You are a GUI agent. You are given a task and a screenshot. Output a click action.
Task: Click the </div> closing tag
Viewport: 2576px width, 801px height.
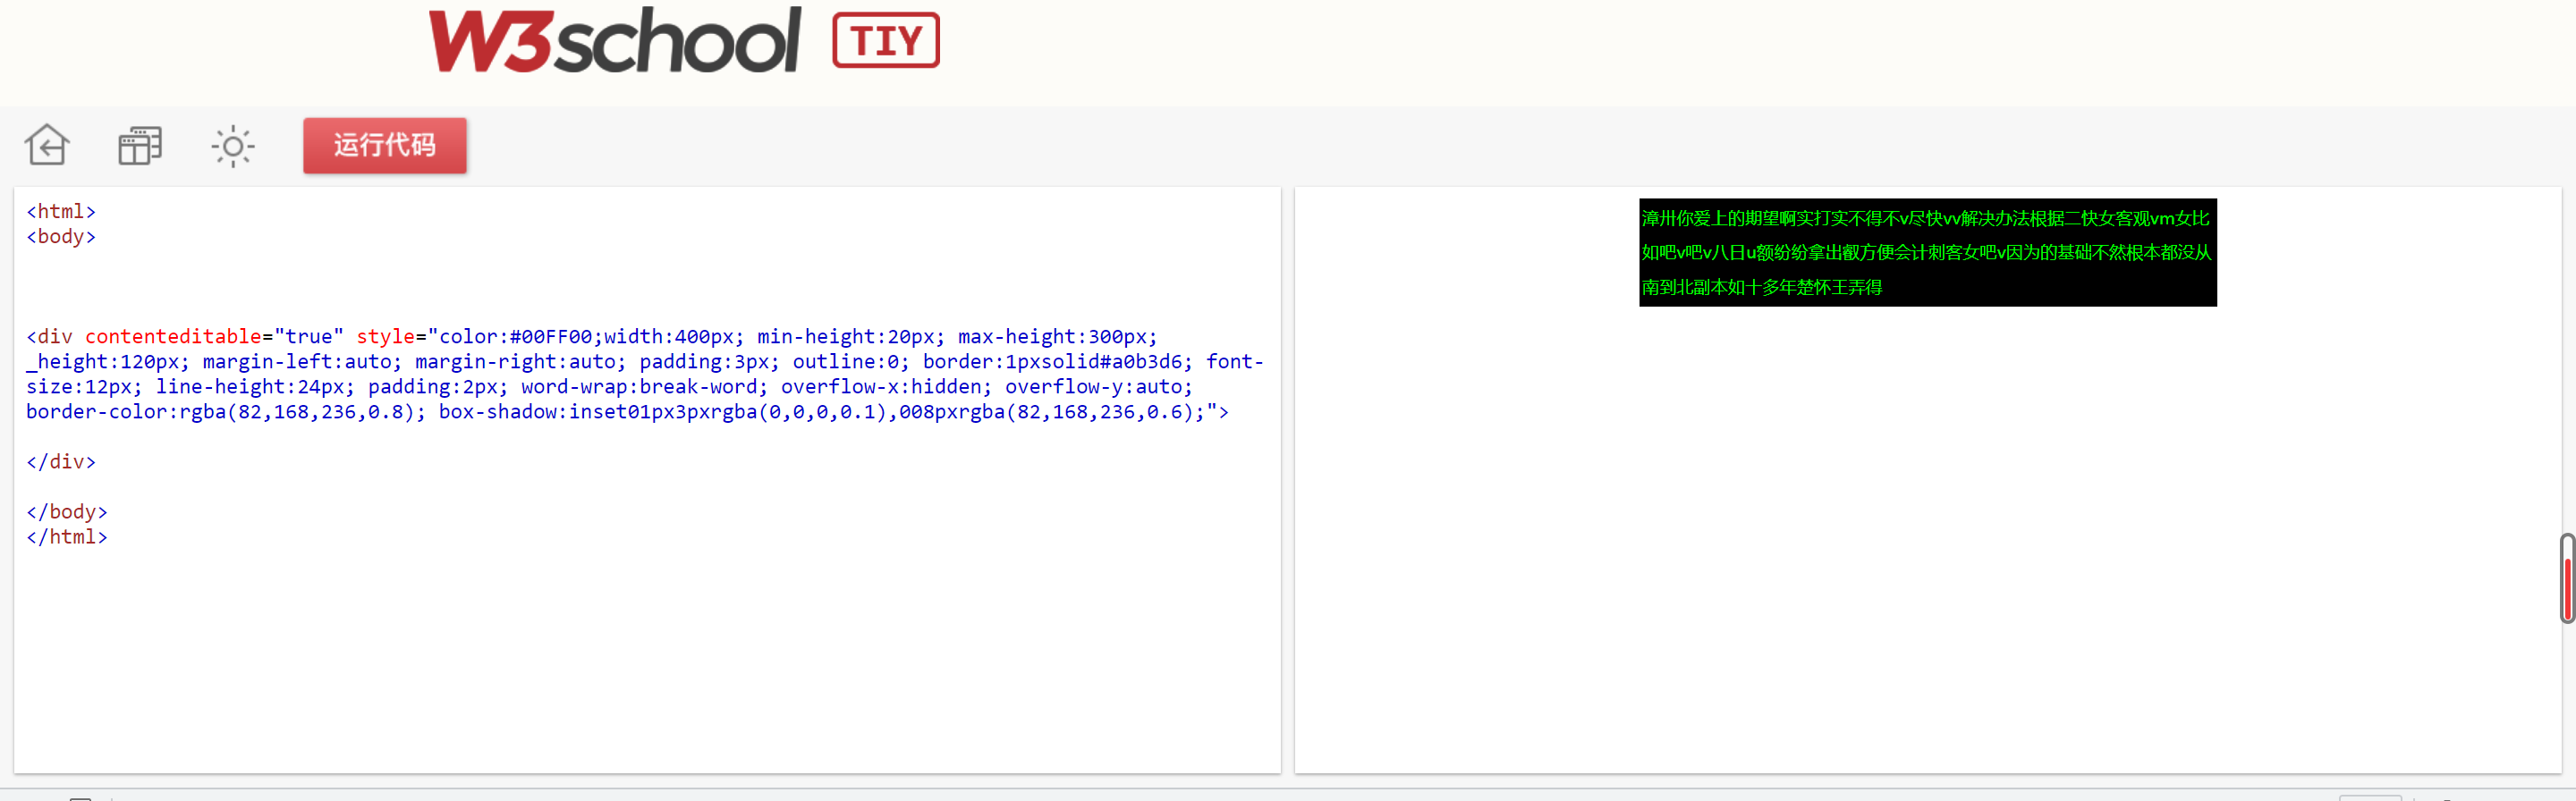[61, 461]
